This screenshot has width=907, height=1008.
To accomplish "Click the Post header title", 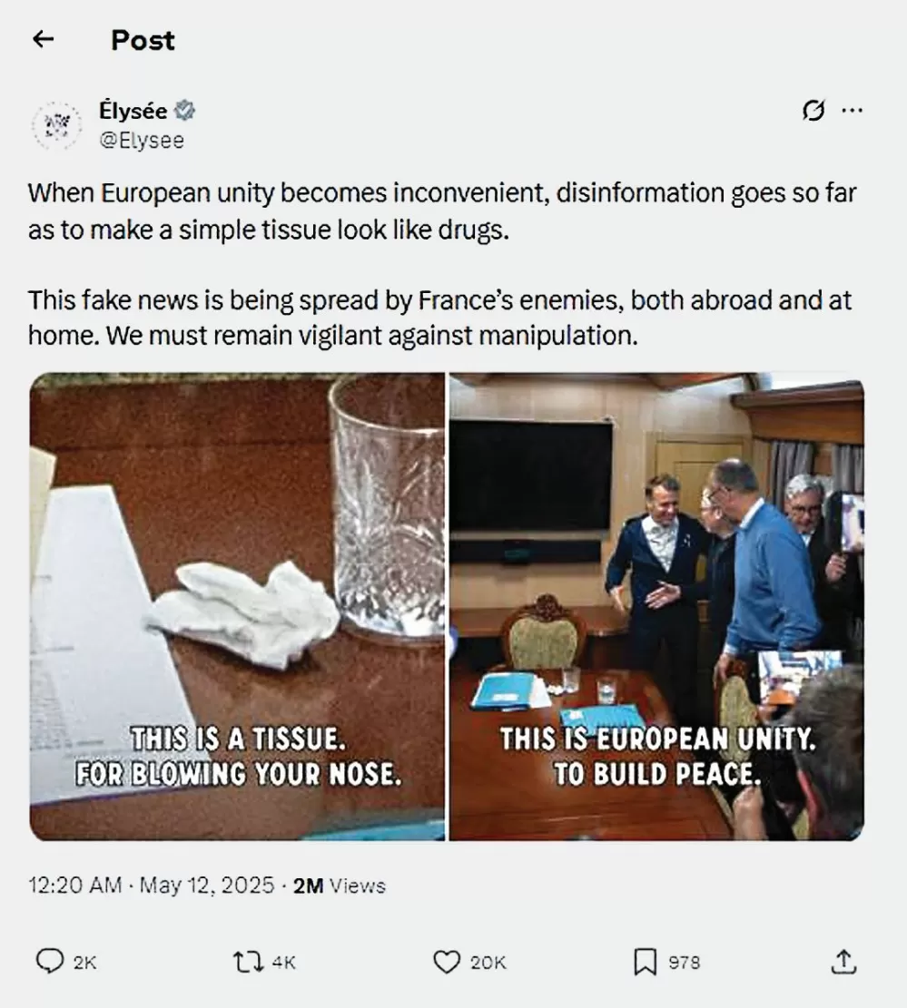I will tap(143, 40).
